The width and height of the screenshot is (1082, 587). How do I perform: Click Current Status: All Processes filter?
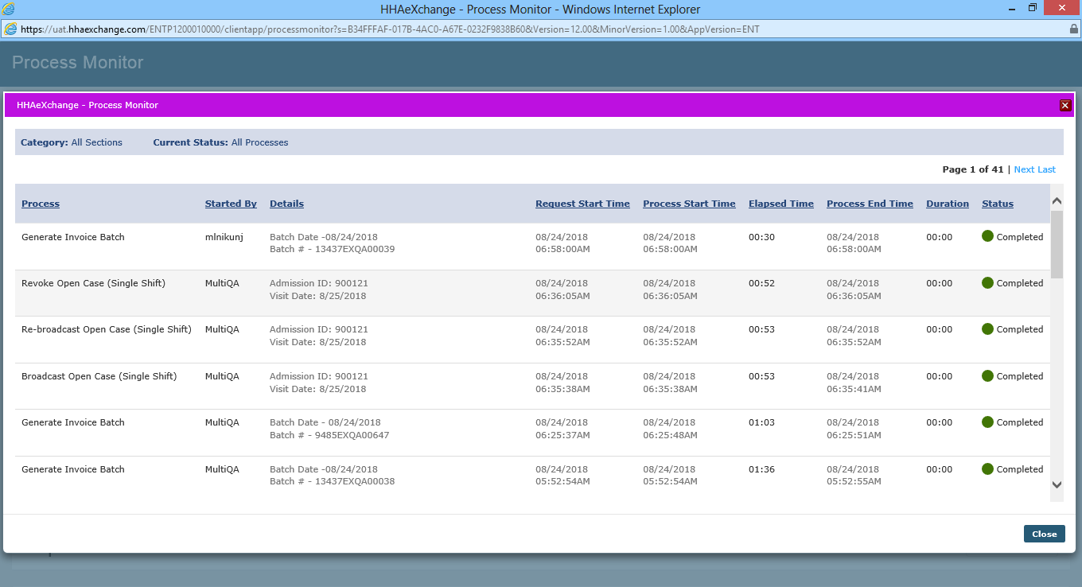[220, 142]
